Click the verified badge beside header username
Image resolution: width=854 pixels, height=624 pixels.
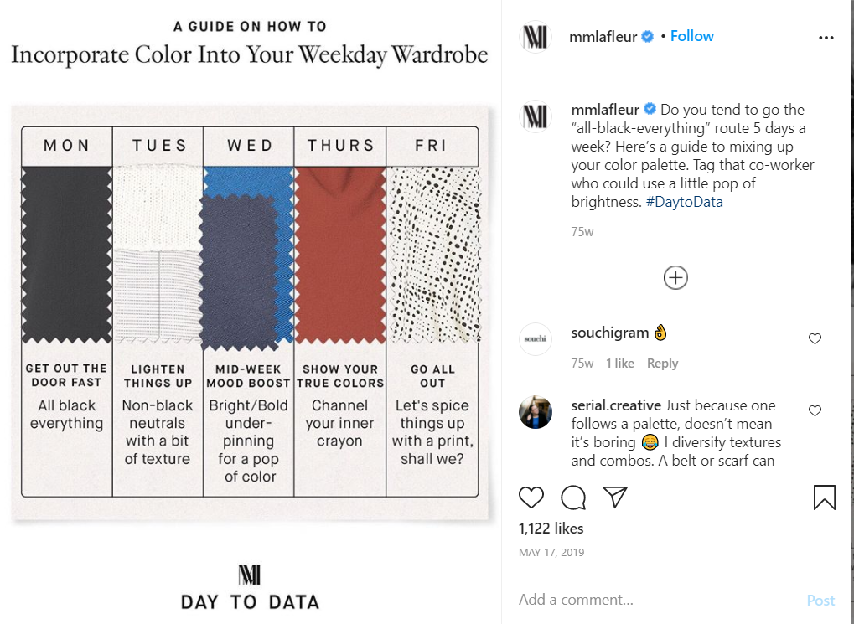(x=647, y=37)
